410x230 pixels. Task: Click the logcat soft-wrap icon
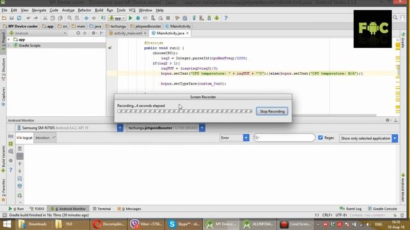pos(20,179)
